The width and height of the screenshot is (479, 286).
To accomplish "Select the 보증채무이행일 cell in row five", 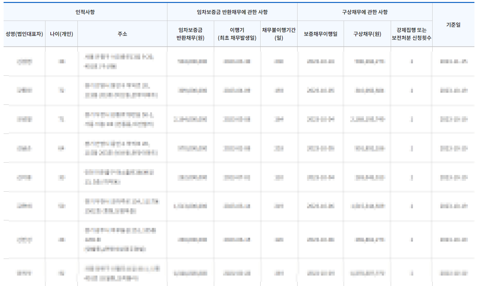I will click(x=320, y=177).
